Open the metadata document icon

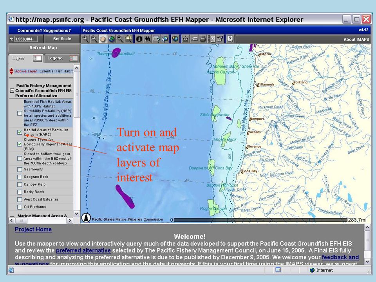212,39
